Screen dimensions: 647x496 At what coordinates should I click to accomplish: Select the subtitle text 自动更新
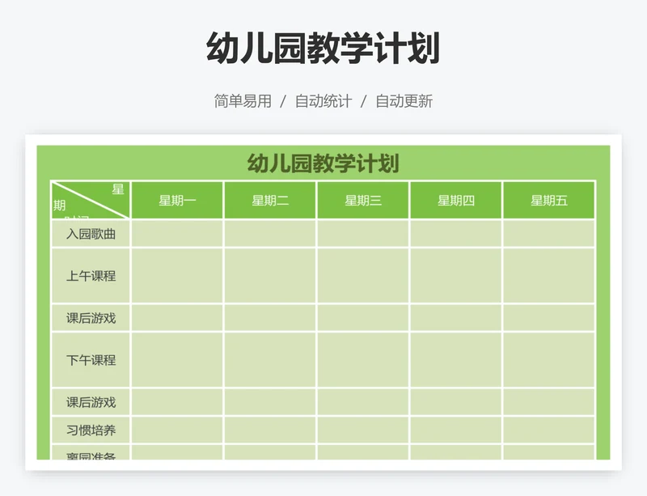[404, 101]
